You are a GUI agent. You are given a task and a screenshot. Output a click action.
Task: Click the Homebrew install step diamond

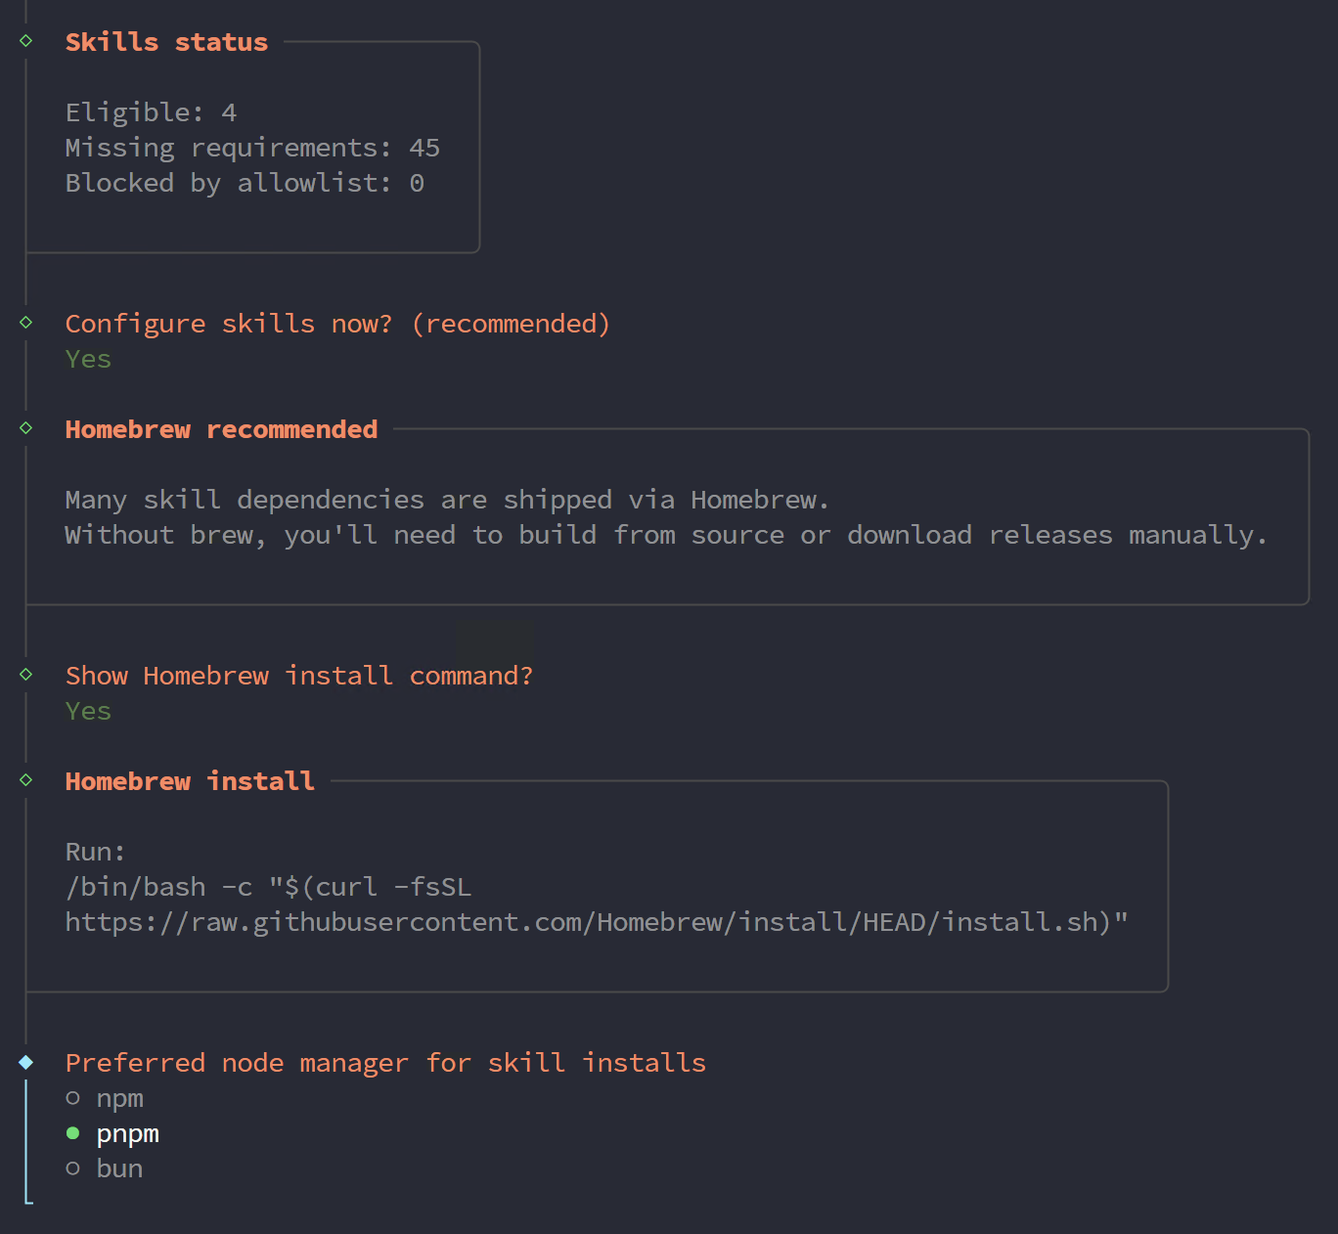(24, 780)
